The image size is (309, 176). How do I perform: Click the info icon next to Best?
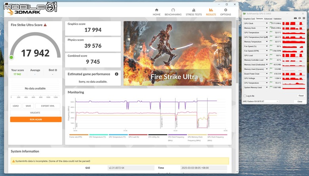click(56, 70)
